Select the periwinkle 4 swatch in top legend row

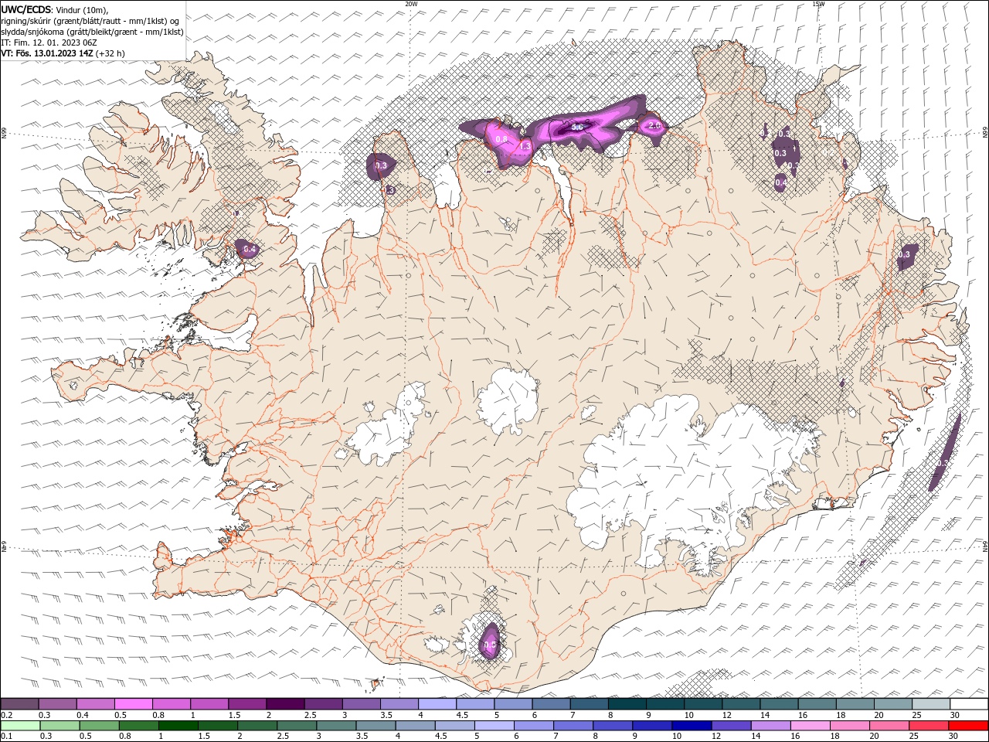point(437,703)
